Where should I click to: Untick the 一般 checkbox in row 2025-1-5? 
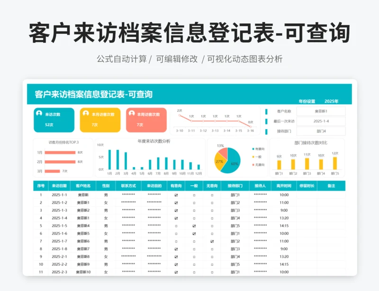click(x=194, y=226)
